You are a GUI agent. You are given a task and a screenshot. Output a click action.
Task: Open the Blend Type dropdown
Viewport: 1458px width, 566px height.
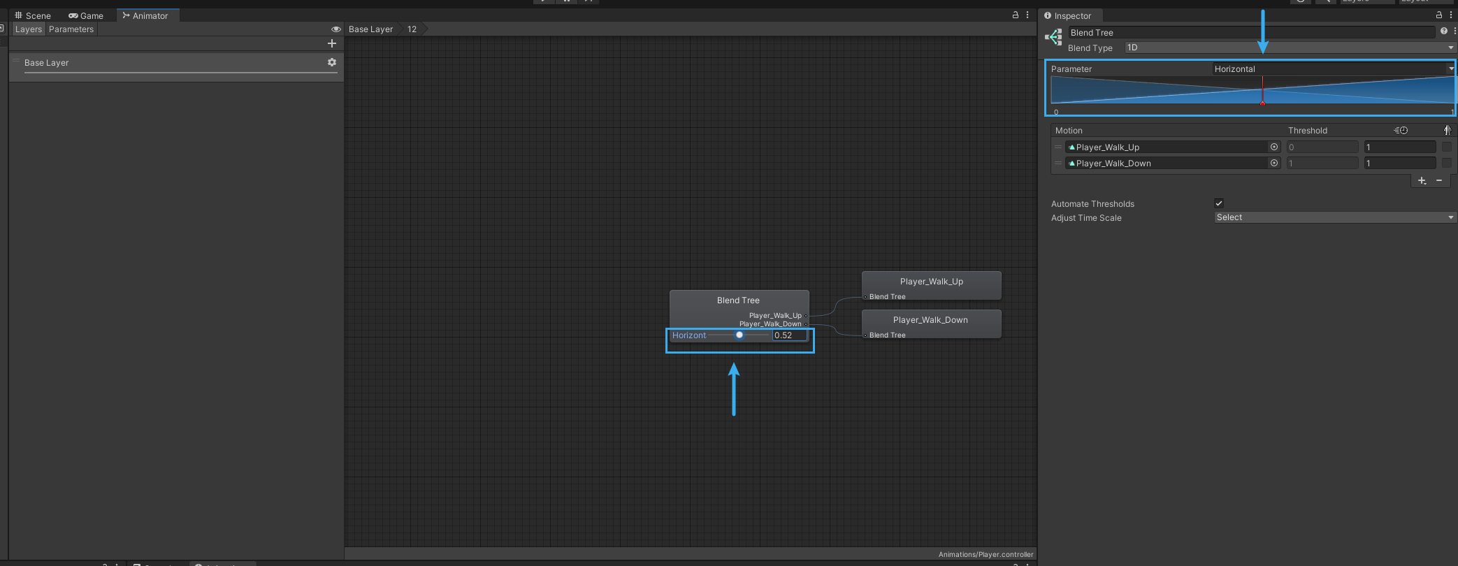pyautogui.click(x=1290, y=48)
